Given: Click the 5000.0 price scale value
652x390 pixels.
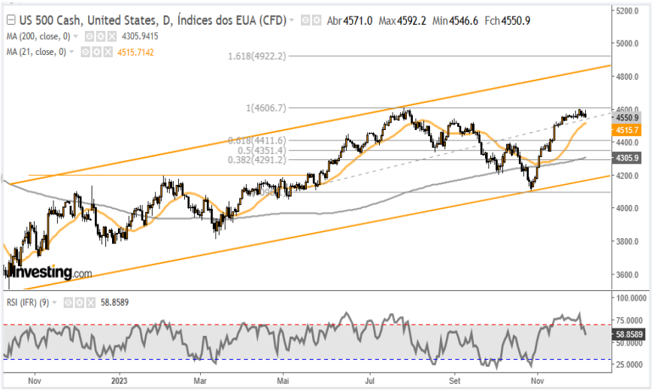Looking at the screenshot, I should 627,44.
